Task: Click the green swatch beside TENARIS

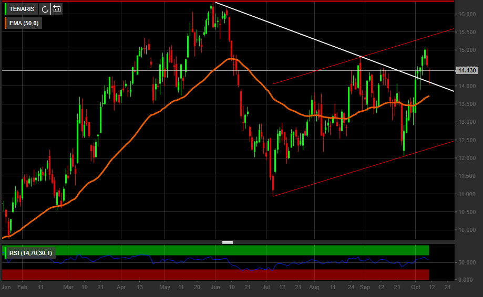Action: tap(6, 9)
